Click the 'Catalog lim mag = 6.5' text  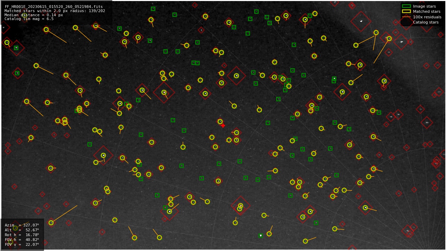click(29, 19)
